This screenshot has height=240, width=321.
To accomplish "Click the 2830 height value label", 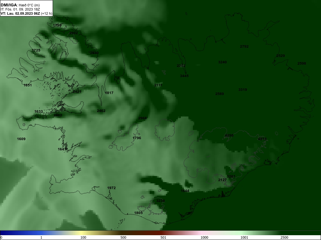I will [x=94, y=53].
